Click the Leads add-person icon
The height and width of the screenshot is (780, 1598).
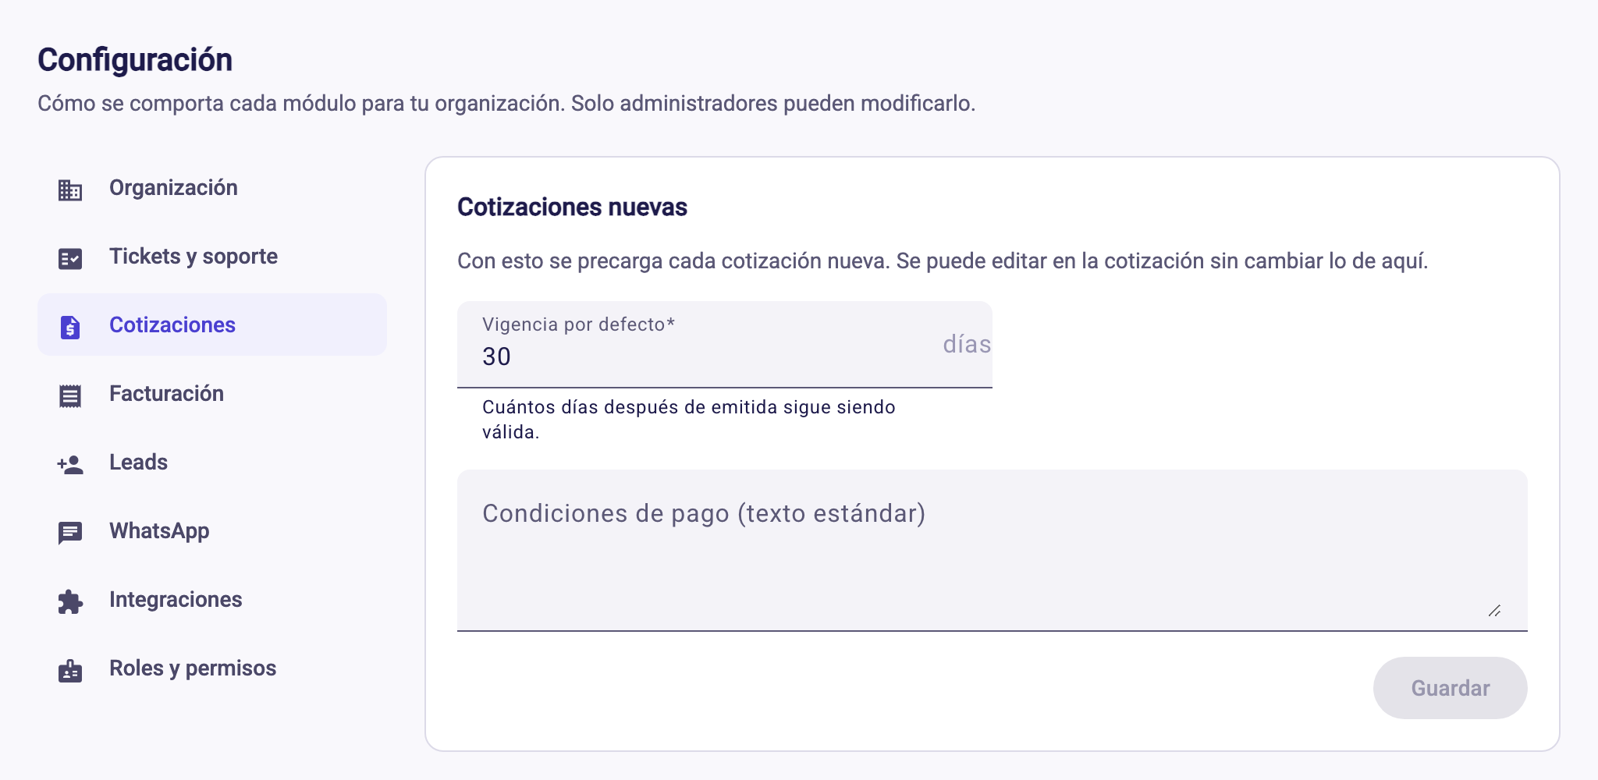[70, 464]
